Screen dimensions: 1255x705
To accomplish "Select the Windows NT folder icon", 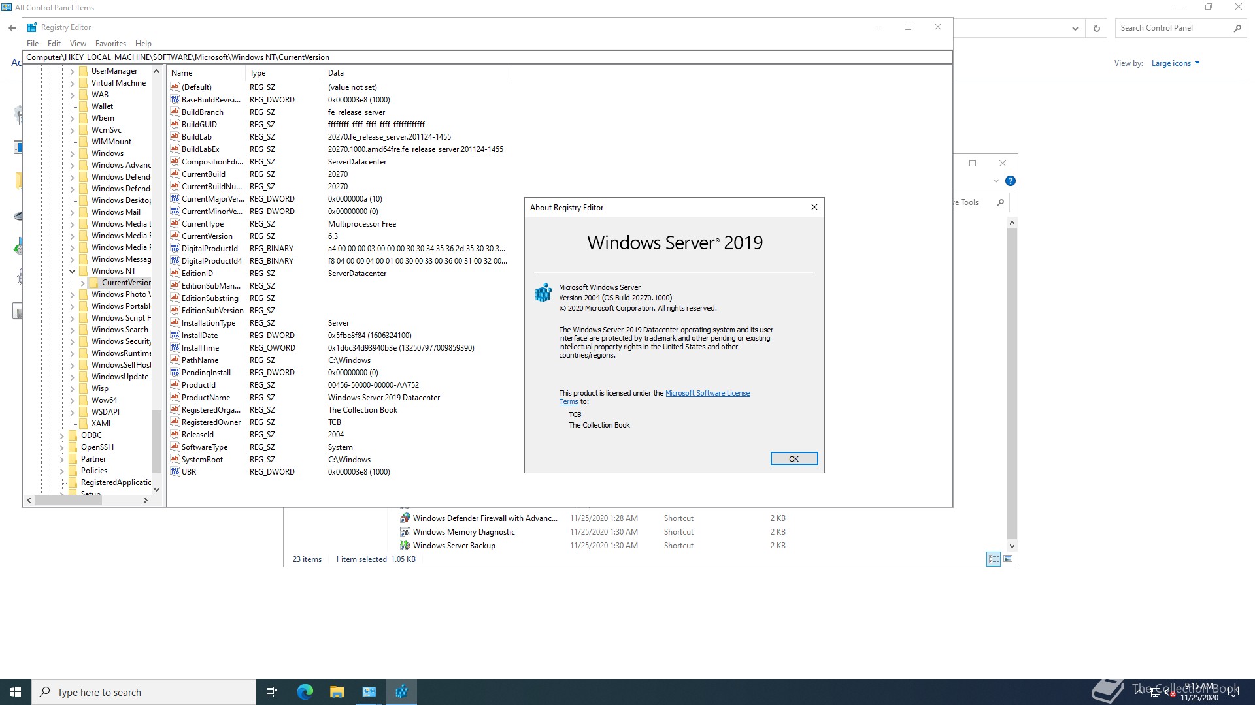I will point(83,271).
